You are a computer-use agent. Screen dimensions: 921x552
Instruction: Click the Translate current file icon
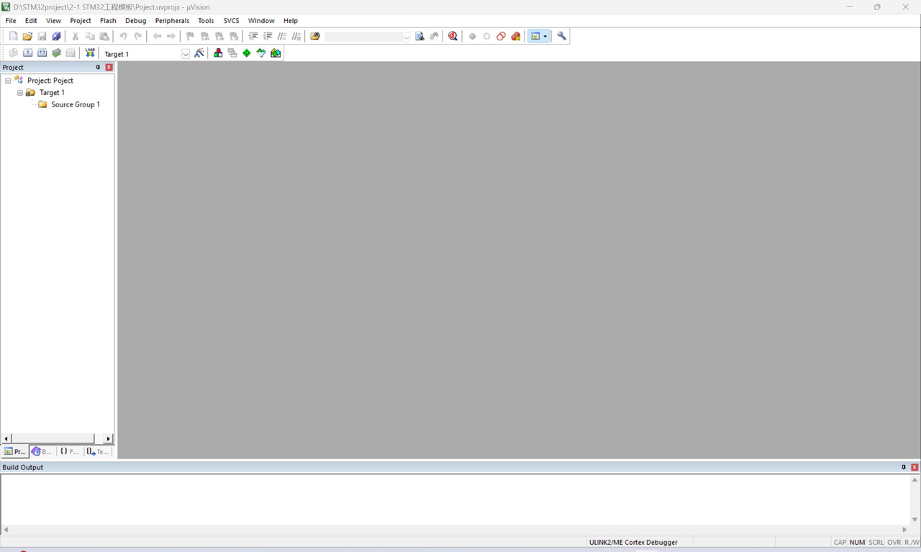13,53
